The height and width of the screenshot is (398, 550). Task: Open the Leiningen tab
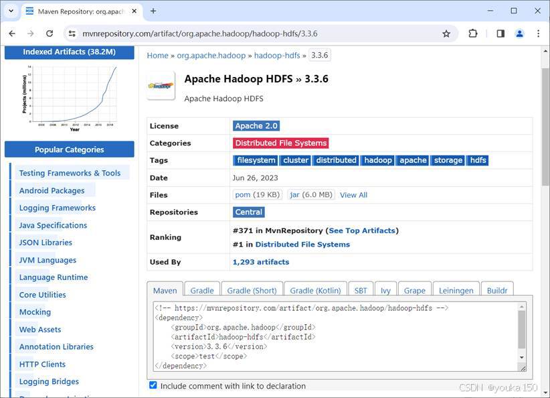[456, 291]
